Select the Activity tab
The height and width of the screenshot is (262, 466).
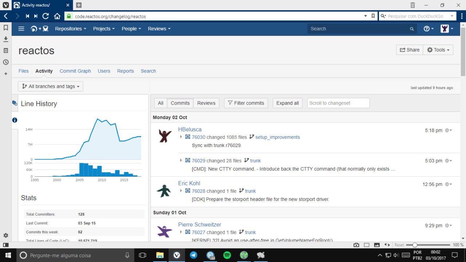[44, 71]
